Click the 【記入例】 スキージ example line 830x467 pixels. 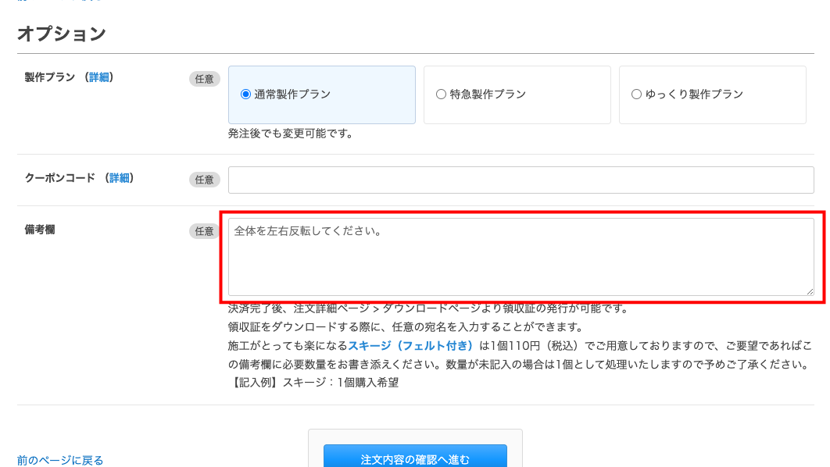[313, 383]
